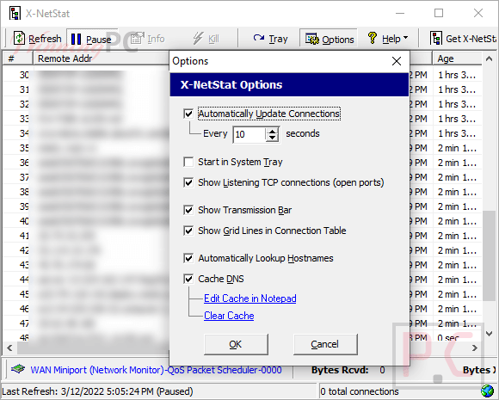Image resolution: width=499 pixels, height=400 pixels.
Task: Sort by the Remote Addr column header
Action: pos(101,58)
